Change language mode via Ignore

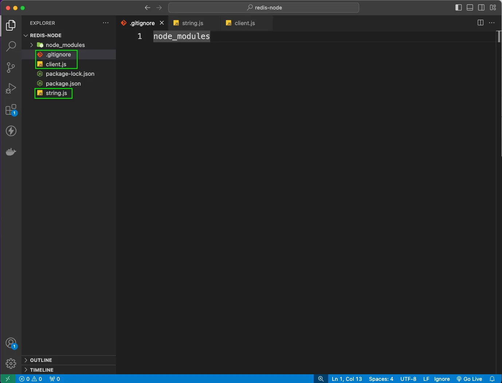coord(442,379)
